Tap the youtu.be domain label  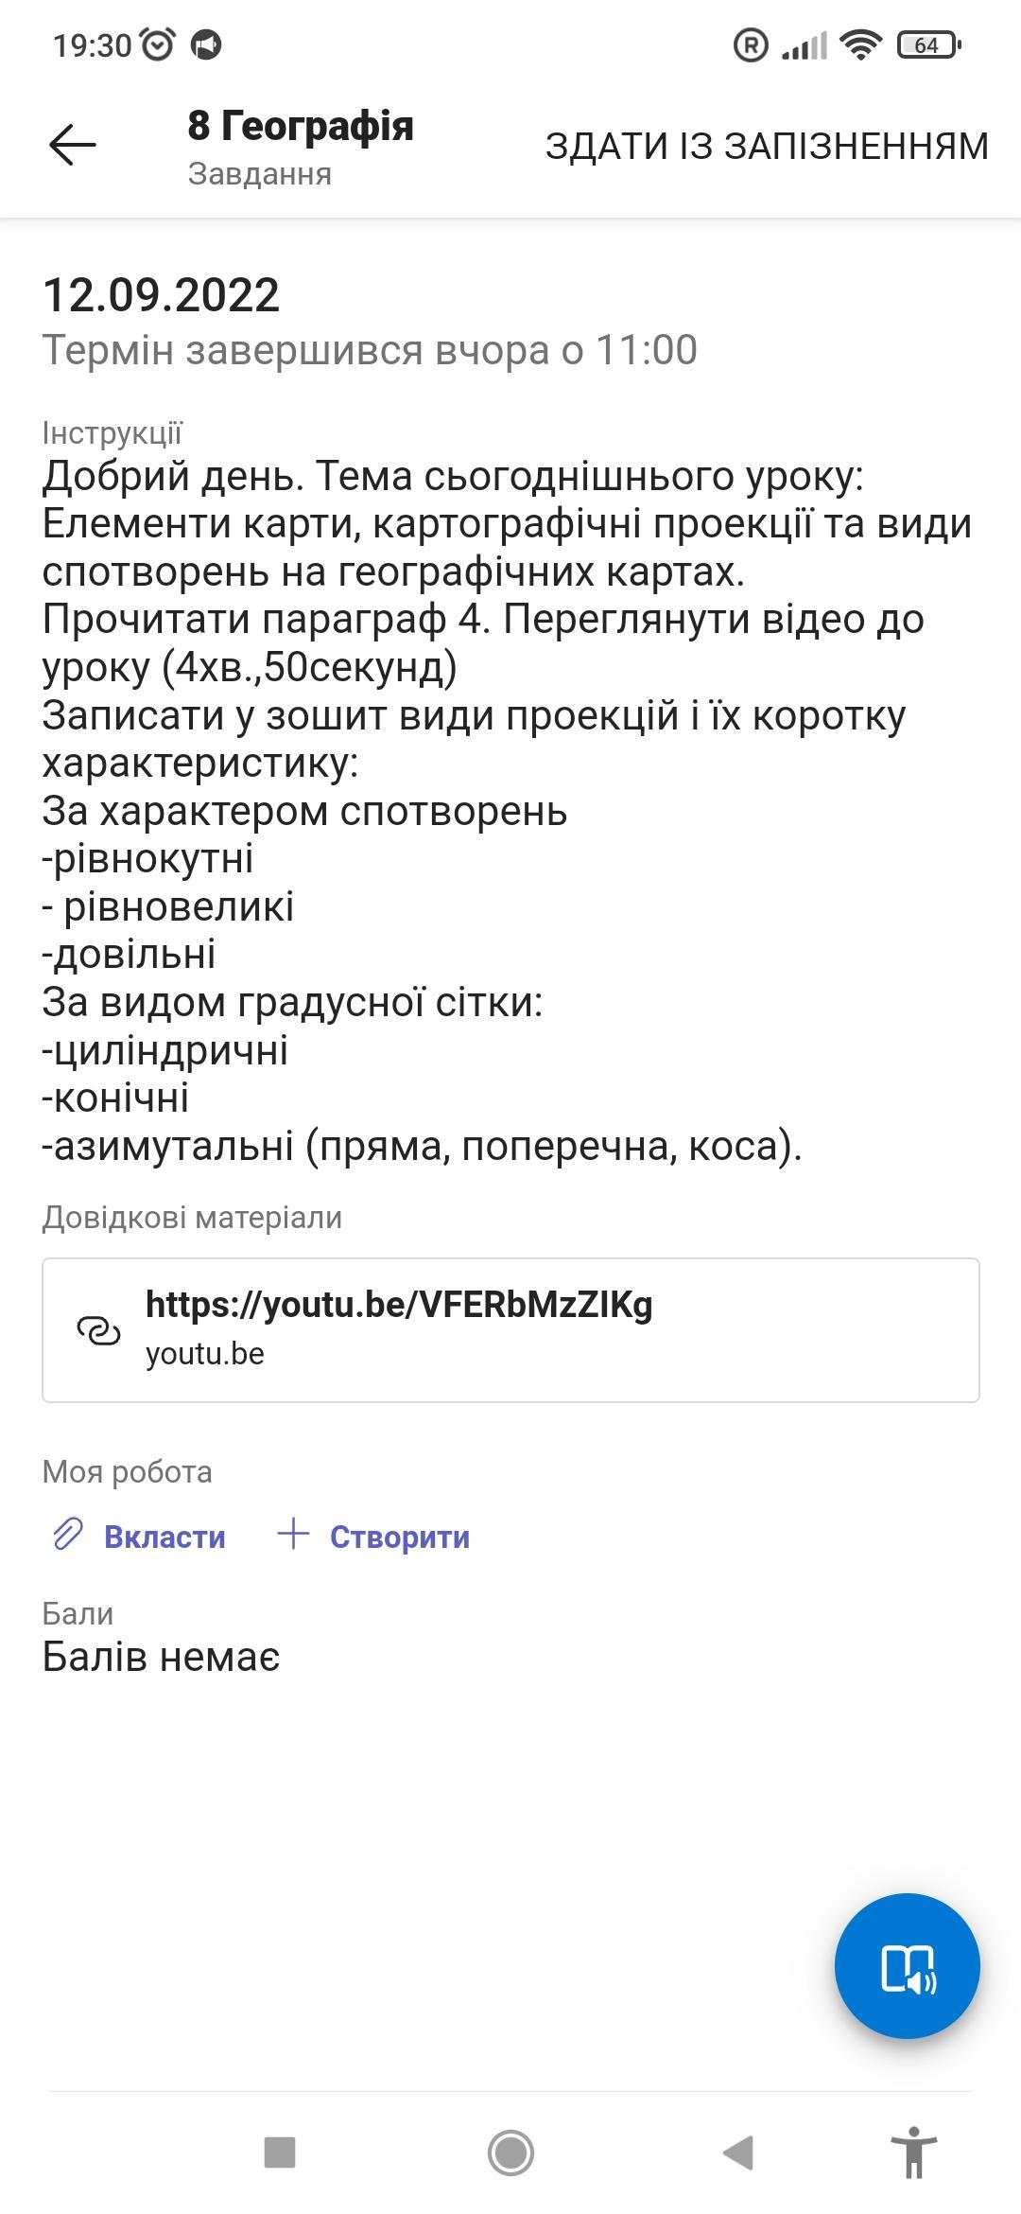(x=205, y=1354)
